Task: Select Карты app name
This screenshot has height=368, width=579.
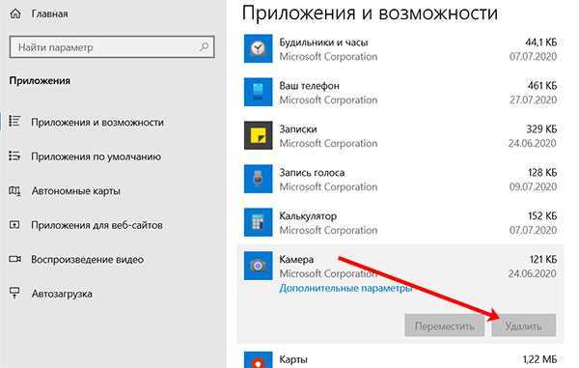Action: click(x=293, y=359)
